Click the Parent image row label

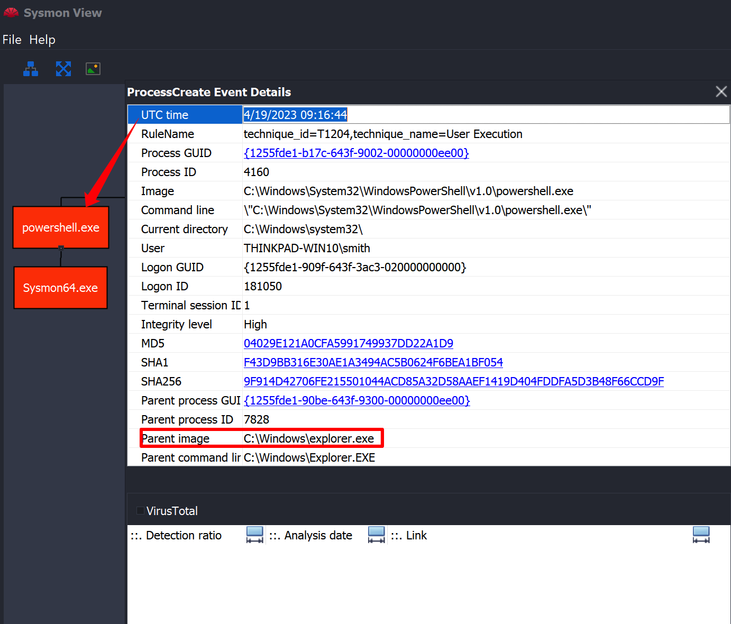point(176,438)
